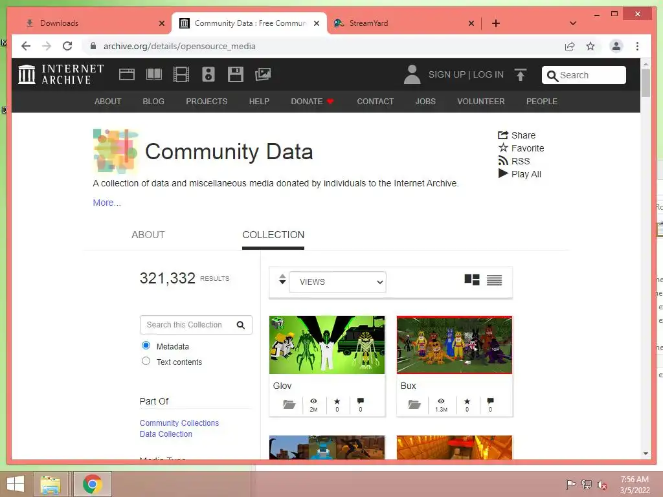The height and width of the screenshot is (497, 663).
Task: Select the Metadata radio button
Action: [146, 346]
